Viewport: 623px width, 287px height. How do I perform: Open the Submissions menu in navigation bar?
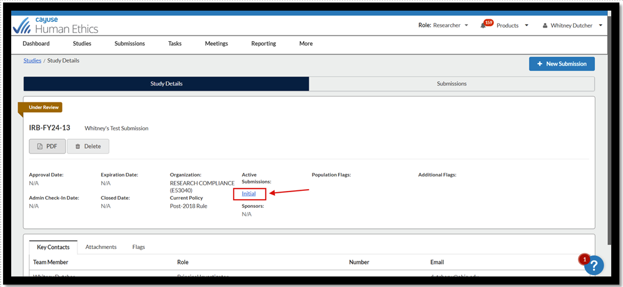[x=129, y=44]
